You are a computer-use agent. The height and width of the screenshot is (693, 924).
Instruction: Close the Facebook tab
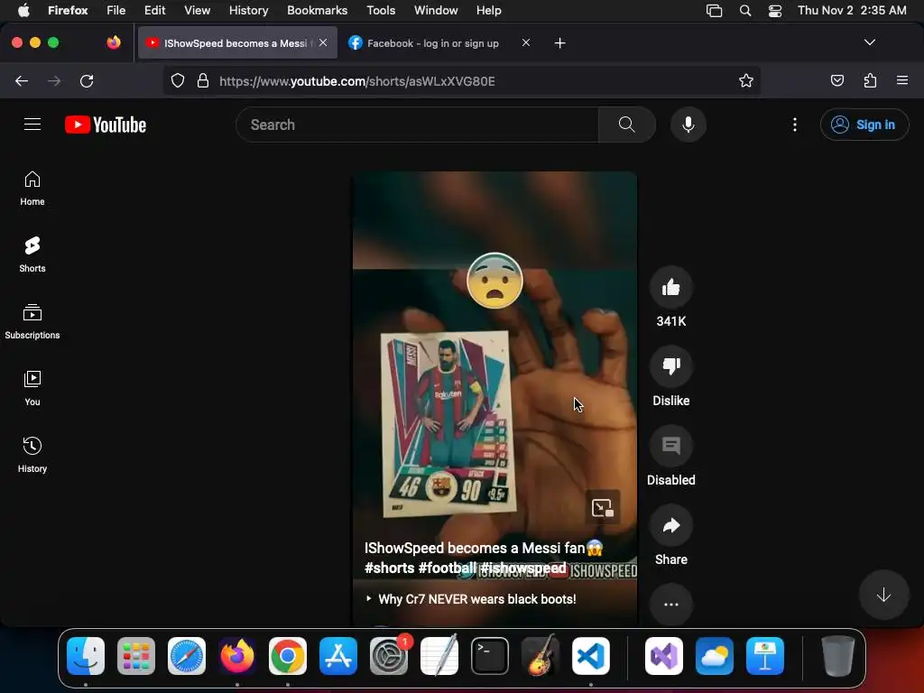526,42
